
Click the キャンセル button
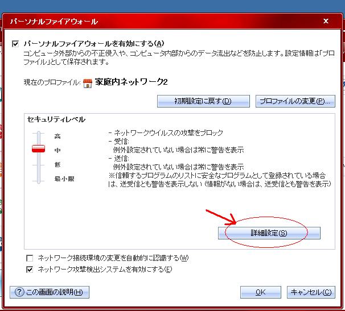tap(310, 292)
